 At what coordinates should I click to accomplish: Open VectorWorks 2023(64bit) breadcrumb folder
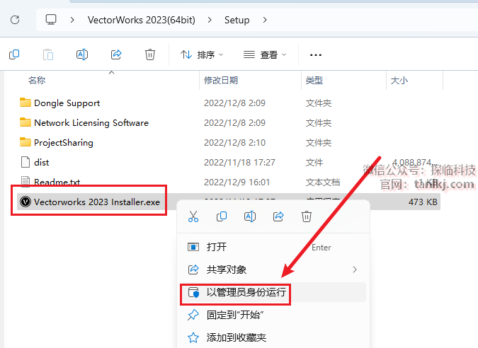(x=142, y=20)
